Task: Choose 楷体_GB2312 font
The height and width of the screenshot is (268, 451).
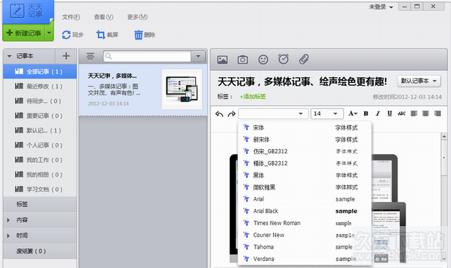Action: pyautogui.click(x=305, y=164)
